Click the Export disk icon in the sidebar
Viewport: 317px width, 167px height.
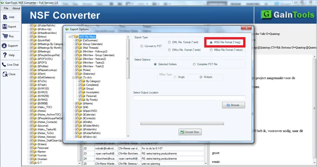click(5, 27)
